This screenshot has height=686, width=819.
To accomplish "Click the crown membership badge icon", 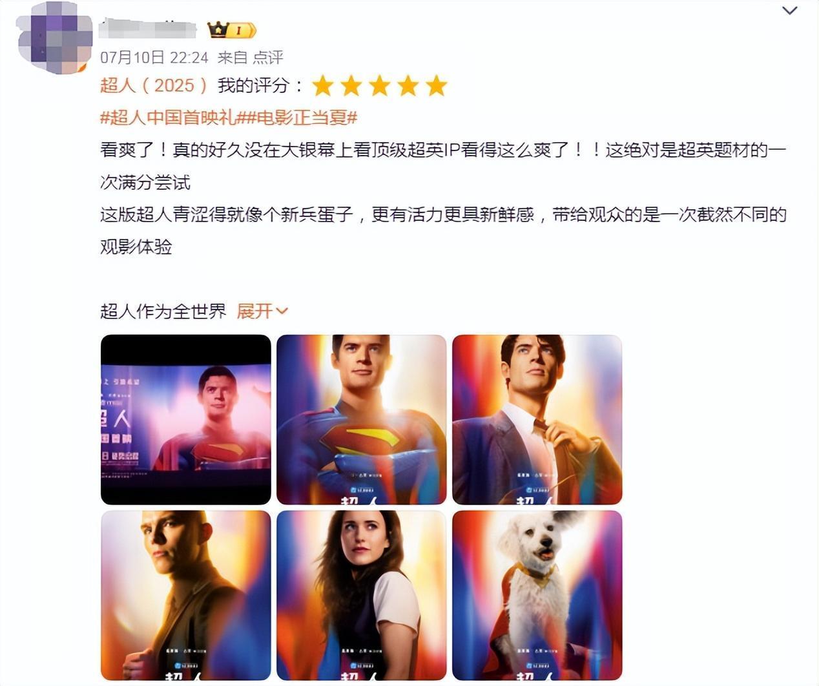I will [x=231, y=30].
